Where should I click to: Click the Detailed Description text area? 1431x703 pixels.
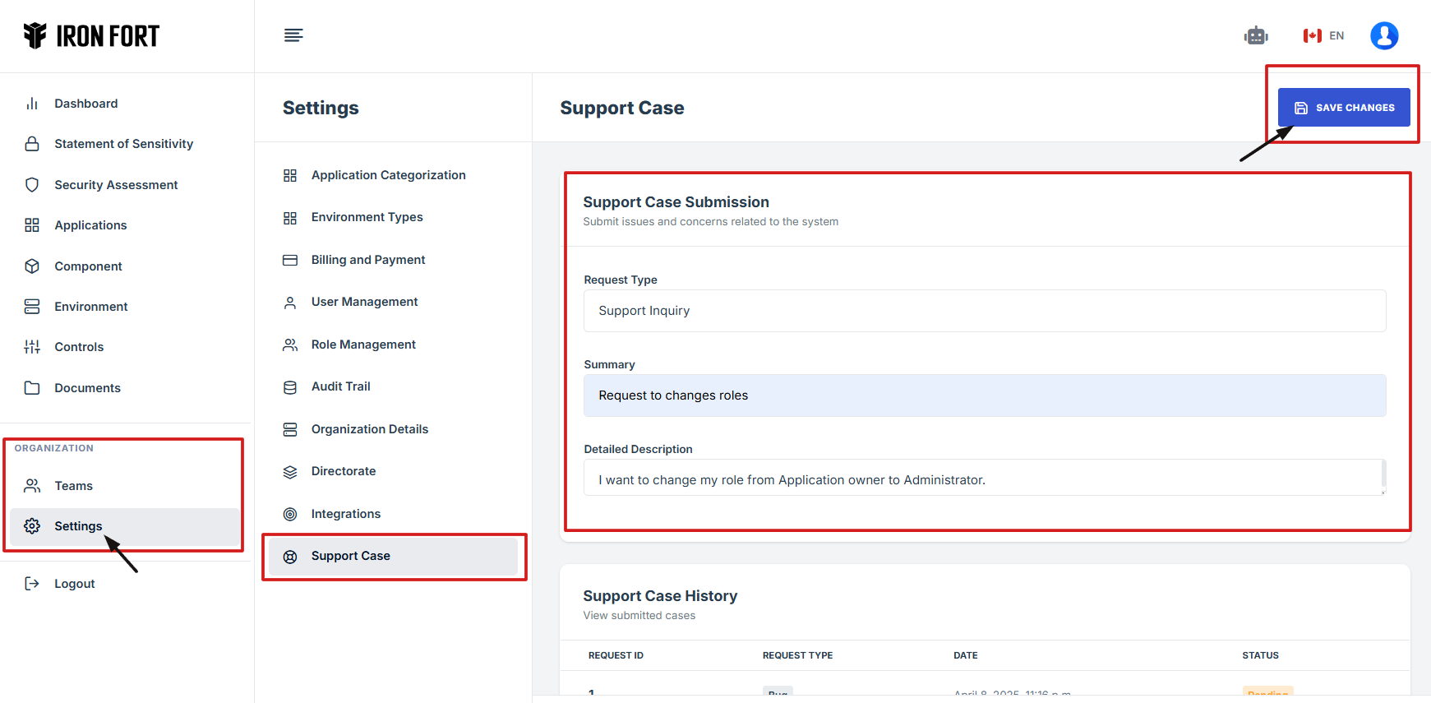tap(984, 479)
